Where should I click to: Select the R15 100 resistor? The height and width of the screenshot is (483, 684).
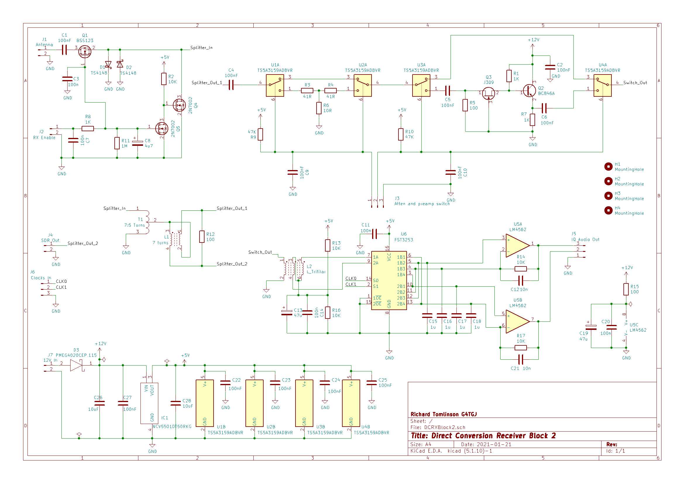(626, 289)
